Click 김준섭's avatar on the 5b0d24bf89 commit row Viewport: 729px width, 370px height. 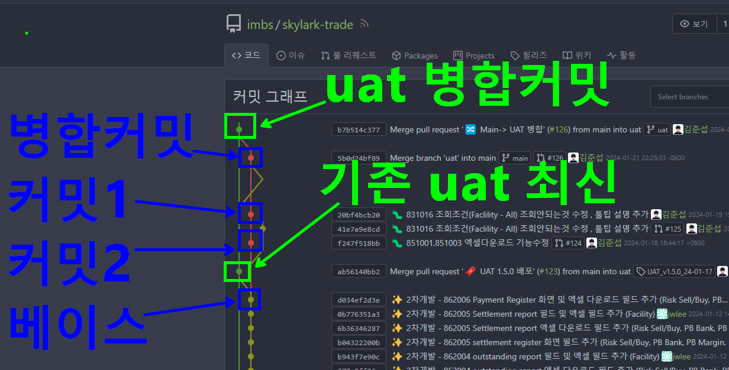[573, 158]
